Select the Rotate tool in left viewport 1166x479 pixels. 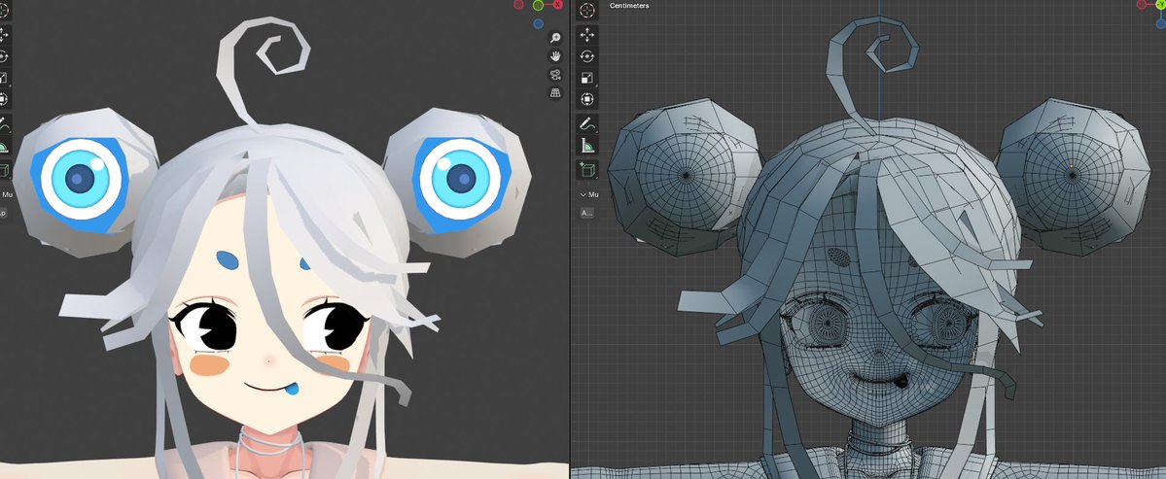[4, 56]
